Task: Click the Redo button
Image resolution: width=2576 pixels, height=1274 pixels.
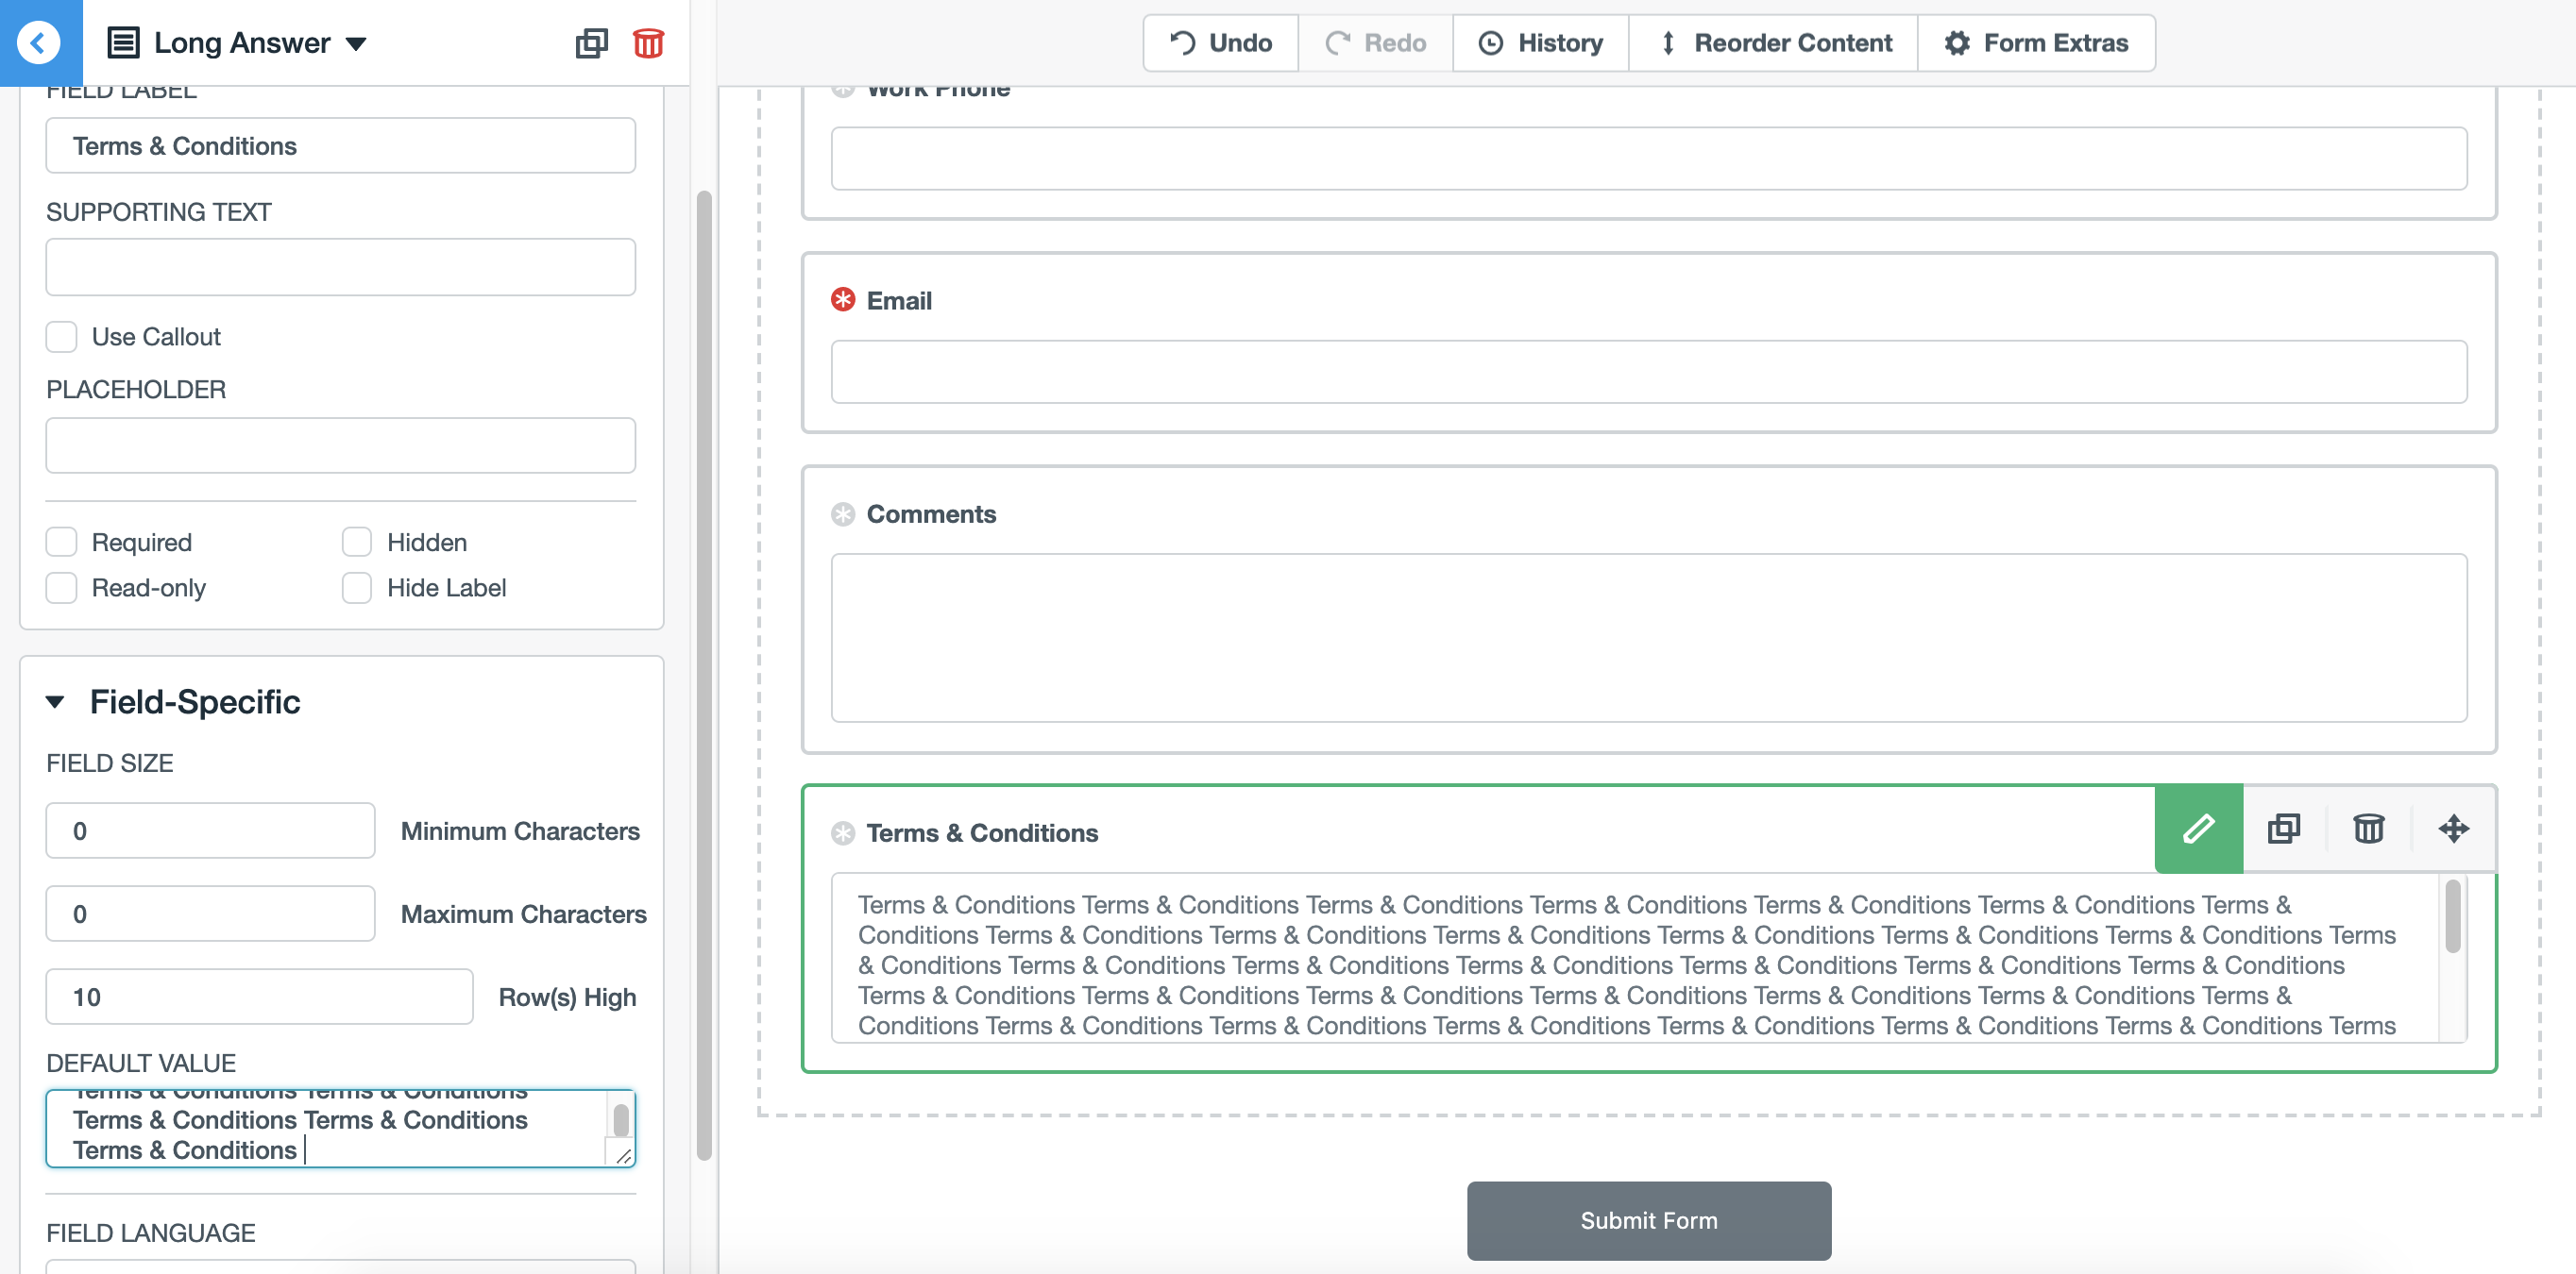Action: click(x=1375, y=43)
